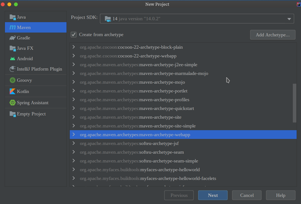Expand maven-archetype-mojo node

(x=74, y=82)
